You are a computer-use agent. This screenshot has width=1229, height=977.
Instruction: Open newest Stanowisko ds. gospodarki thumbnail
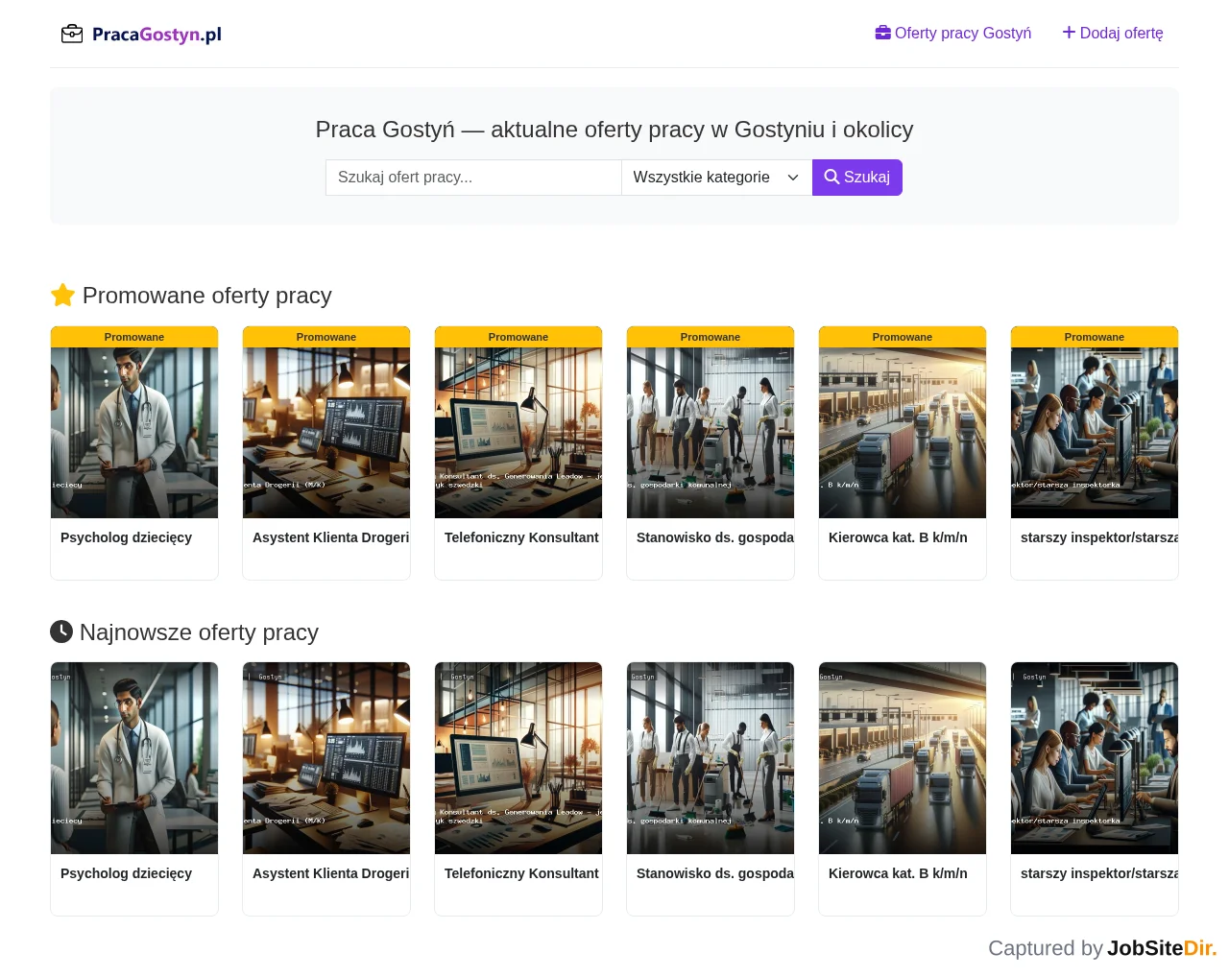(711, 758)
